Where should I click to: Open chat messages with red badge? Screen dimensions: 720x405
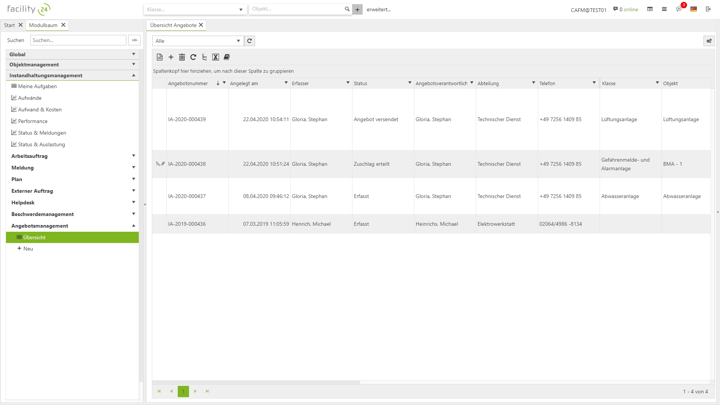679,9
